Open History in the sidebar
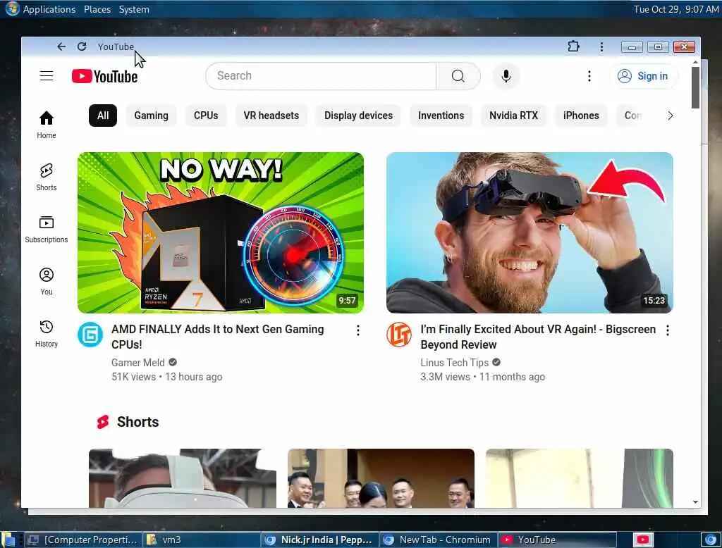Screen dimensions: 722x548 point(47,333)
